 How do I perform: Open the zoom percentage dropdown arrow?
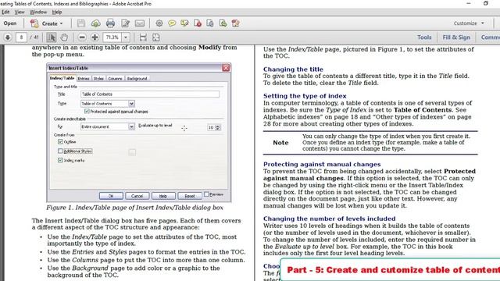[x=126, y=37]
